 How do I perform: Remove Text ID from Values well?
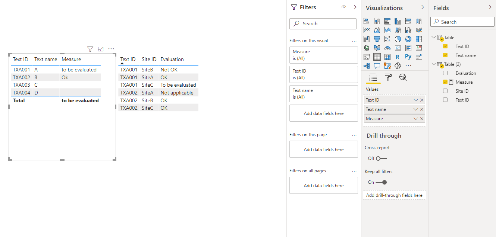pyautogui.click(x=422, y=100)
